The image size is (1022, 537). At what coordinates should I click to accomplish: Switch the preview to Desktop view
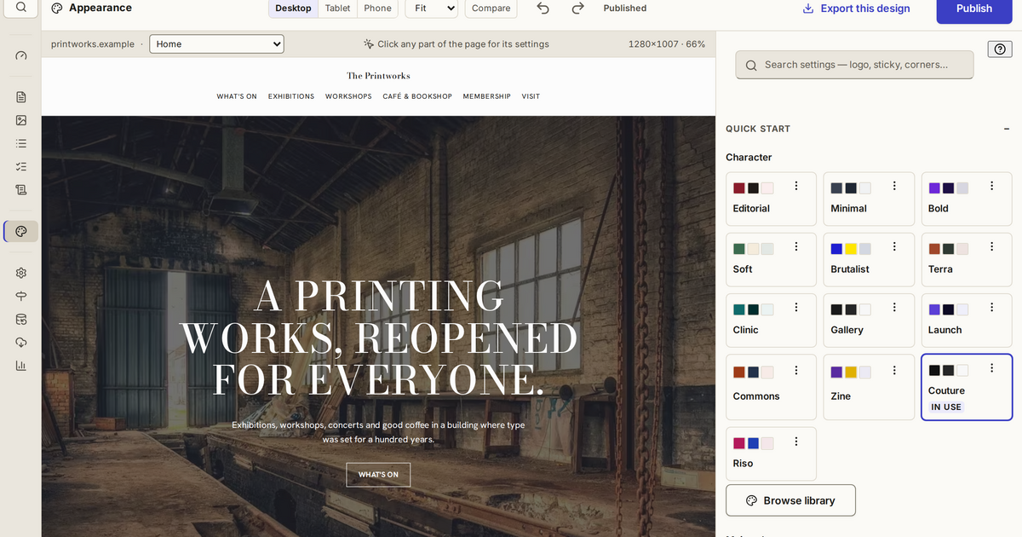[293, 8]
